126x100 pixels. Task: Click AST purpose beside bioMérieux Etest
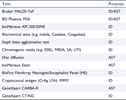point(112,65)
